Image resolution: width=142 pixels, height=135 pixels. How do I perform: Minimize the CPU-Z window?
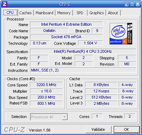(127, 4)
